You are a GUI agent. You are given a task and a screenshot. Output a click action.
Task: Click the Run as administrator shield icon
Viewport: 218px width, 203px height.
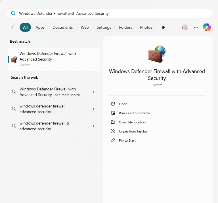tap(113, 113)
